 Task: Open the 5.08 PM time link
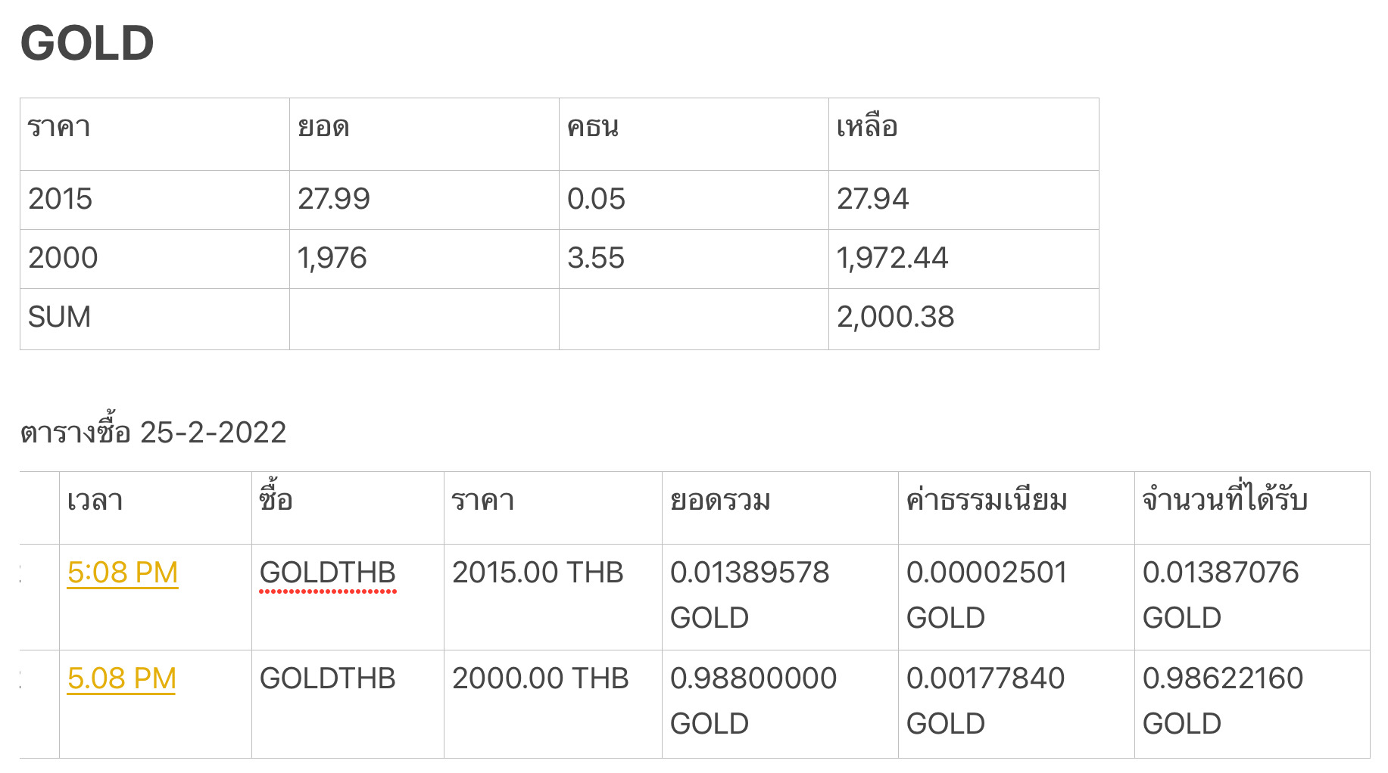[121, 678]
